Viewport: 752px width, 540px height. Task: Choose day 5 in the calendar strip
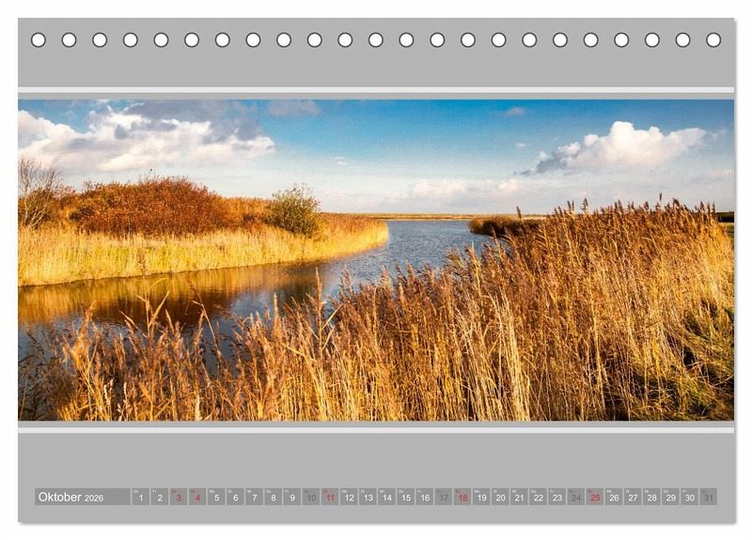216,497
